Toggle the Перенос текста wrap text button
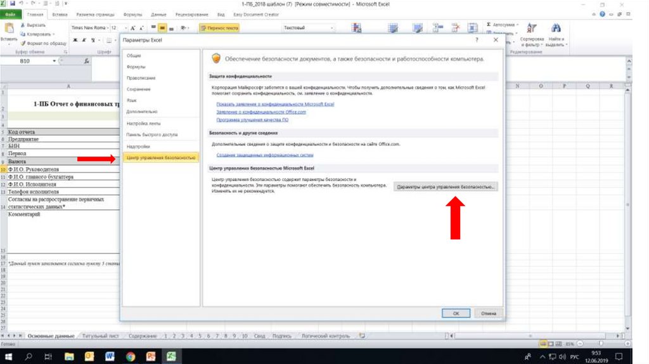649x364 pixels. click(219, 28)
